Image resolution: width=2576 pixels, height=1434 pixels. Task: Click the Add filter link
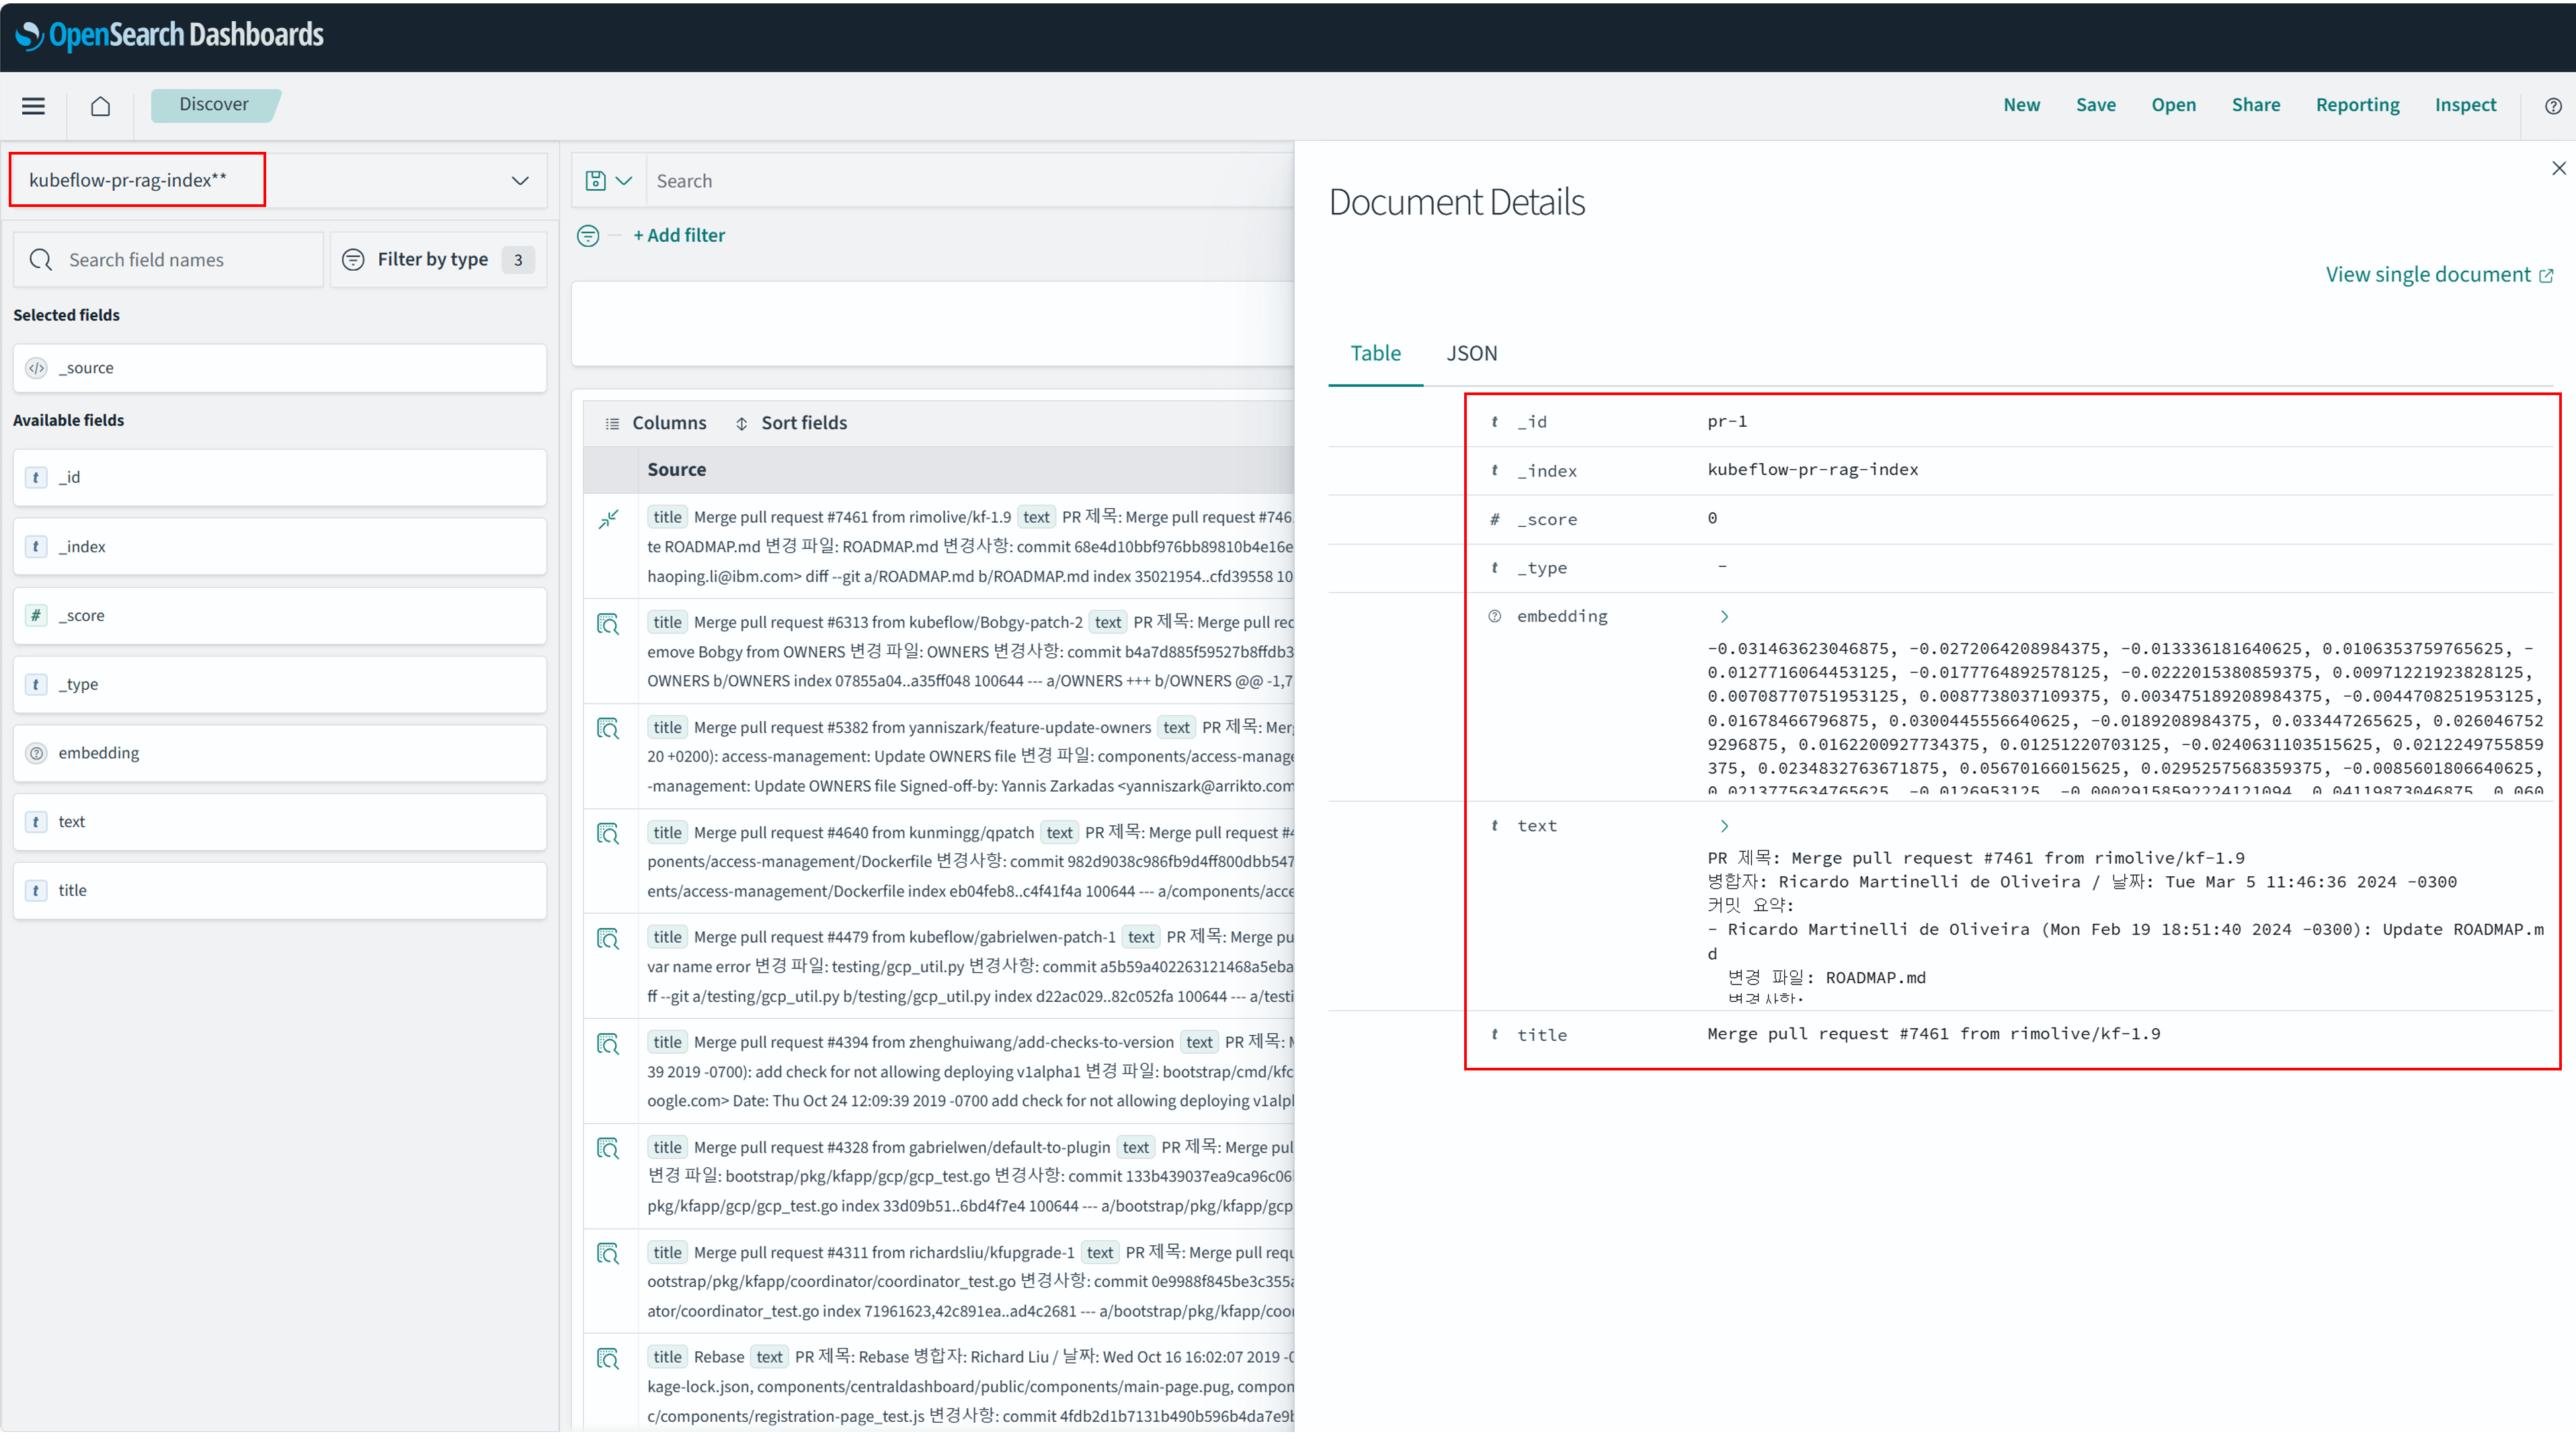(679, 236)
